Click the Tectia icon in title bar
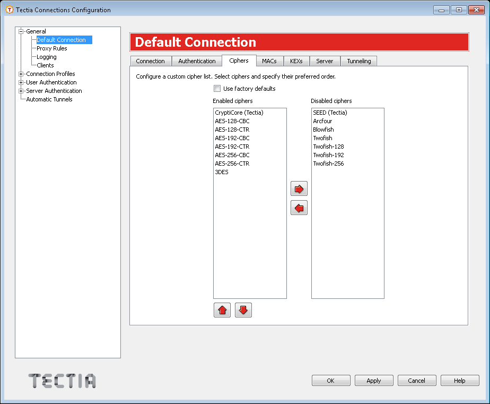 coord(9,10)
